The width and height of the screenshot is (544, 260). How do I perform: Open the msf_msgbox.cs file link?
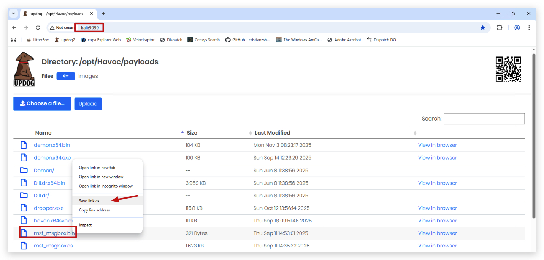point(53,246)
